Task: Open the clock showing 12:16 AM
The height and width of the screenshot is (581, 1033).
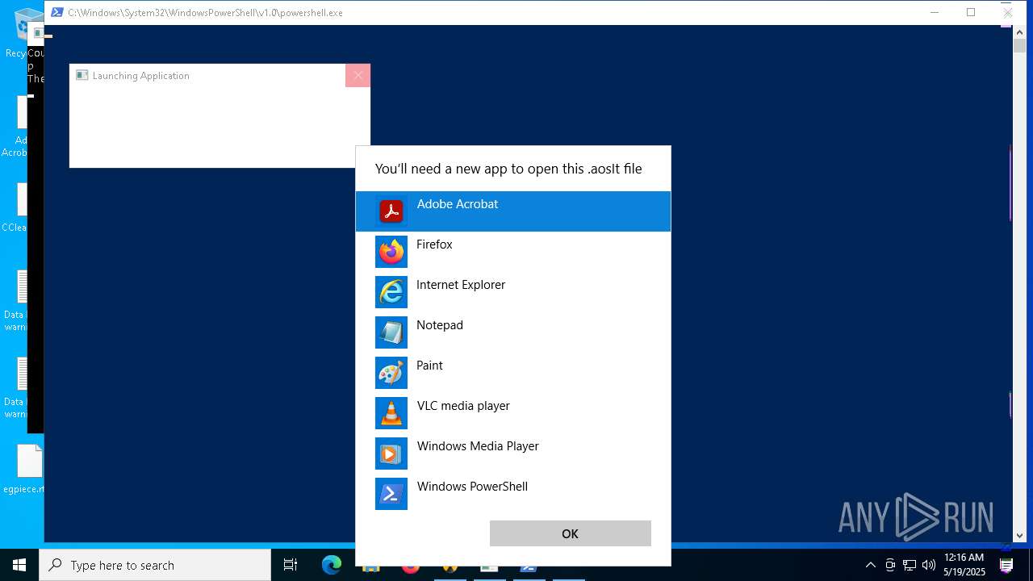Action: pos(964,565)
